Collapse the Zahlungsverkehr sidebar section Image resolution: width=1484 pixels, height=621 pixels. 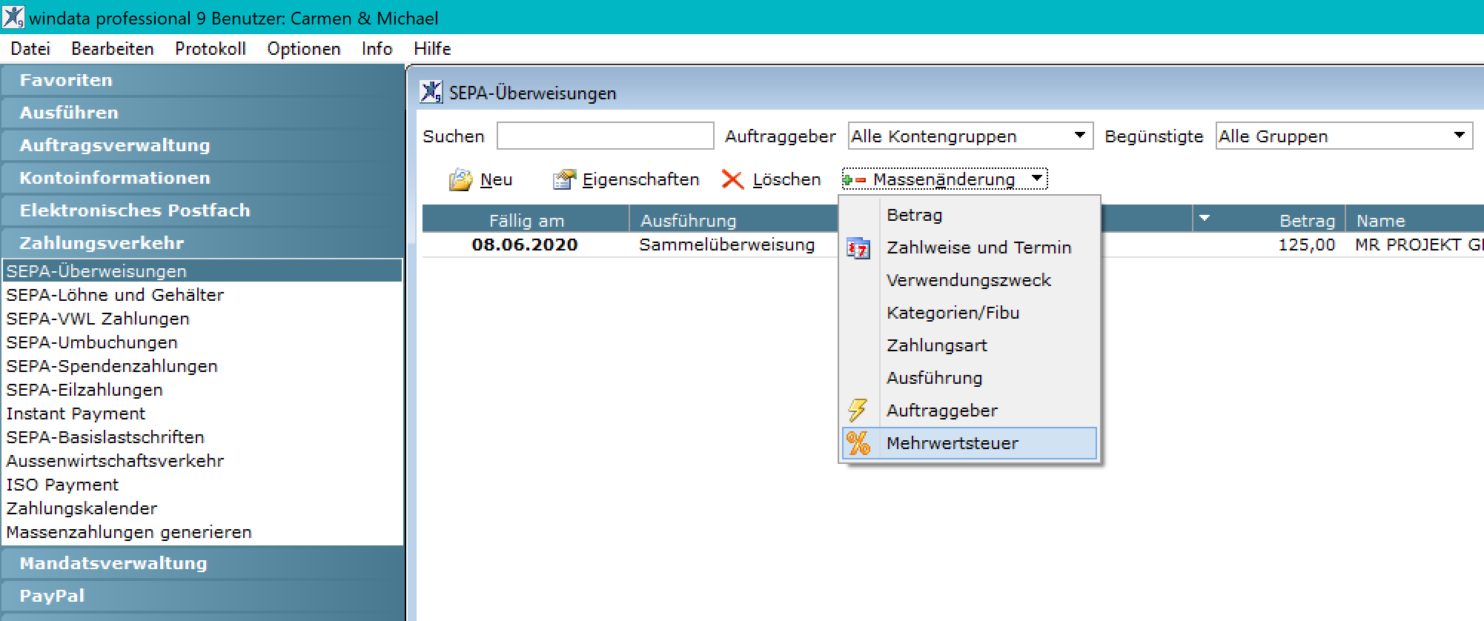point(202,243)
